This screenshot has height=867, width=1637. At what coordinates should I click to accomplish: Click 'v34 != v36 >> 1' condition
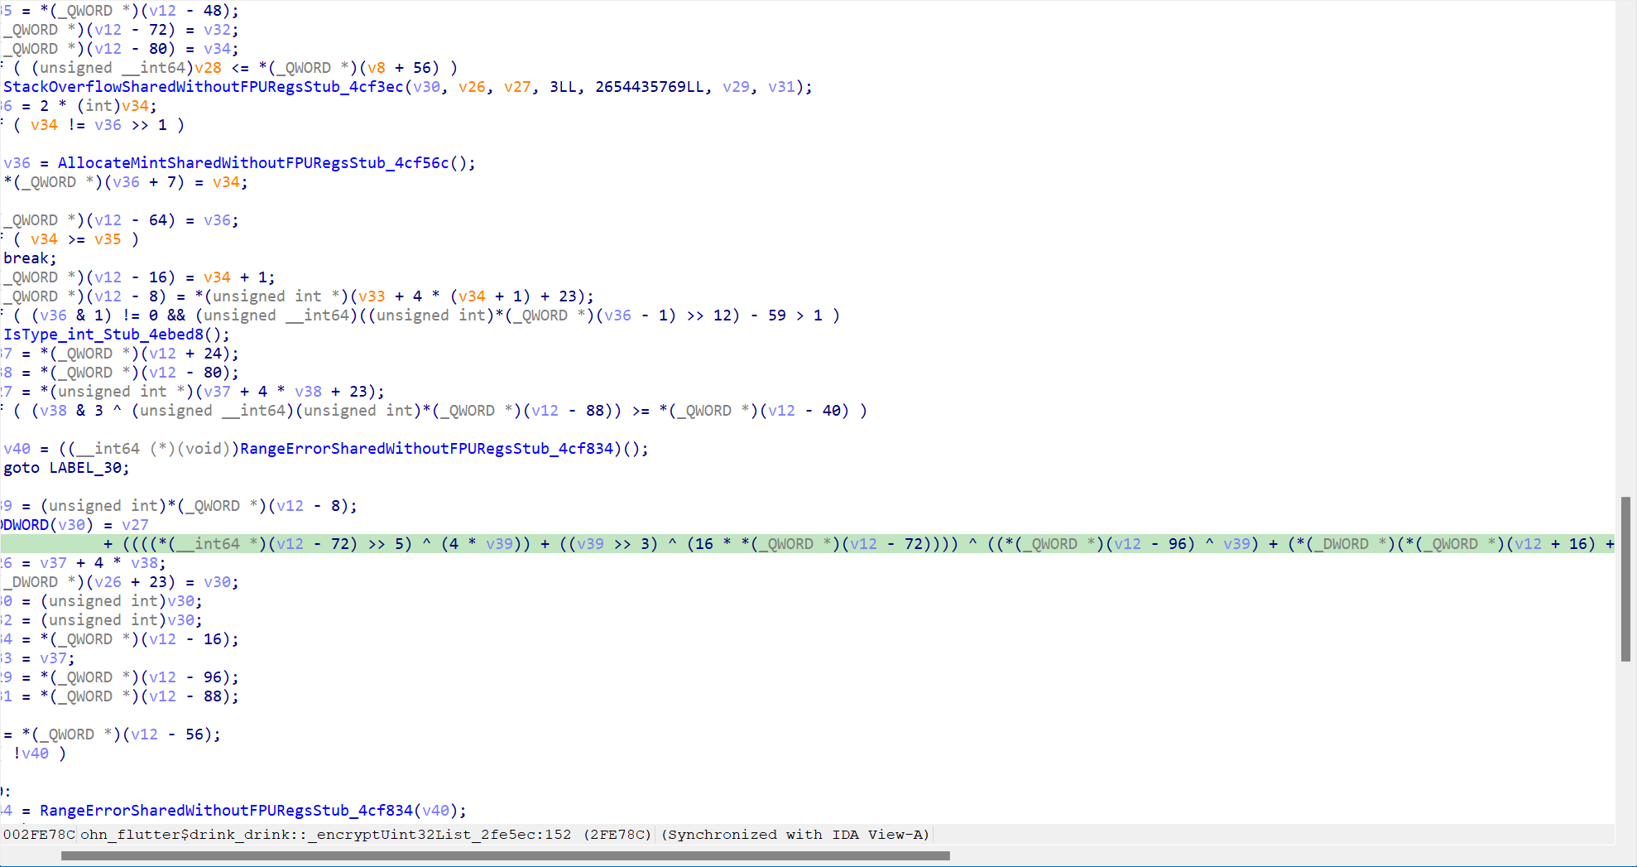tap(98, 125)
